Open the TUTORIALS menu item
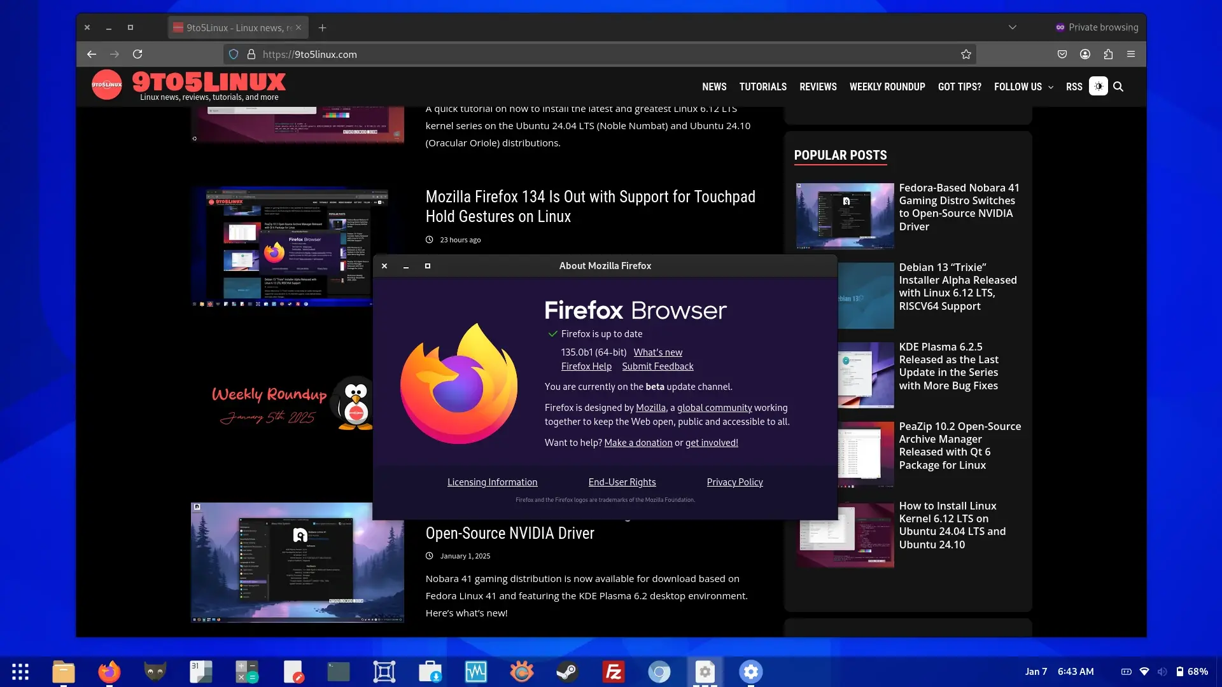 point(762,87)
